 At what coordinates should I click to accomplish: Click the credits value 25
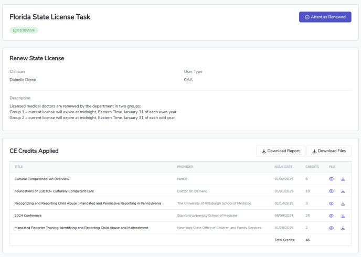coord(307,216)
